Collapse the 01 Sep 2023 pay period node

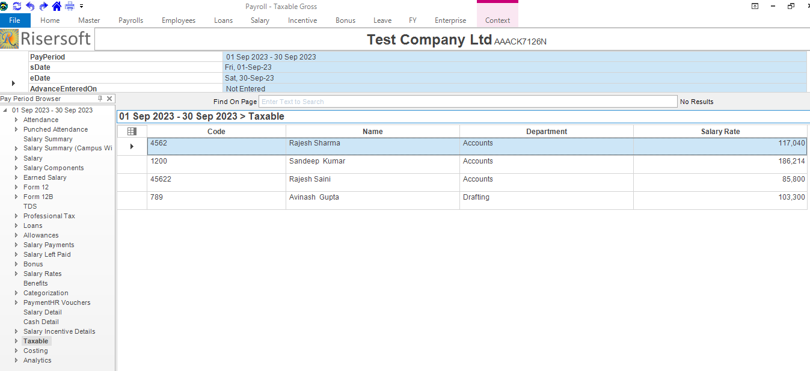pos(5,110)
